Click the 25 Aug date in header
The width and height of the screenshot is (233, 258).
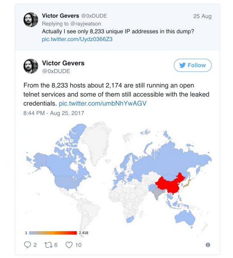click(x=202, y=16)
